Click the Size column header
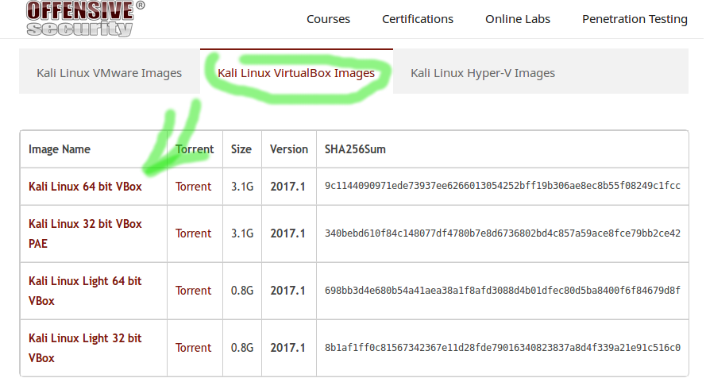Viewport: 706px width, 378px height. coord(241,149)
